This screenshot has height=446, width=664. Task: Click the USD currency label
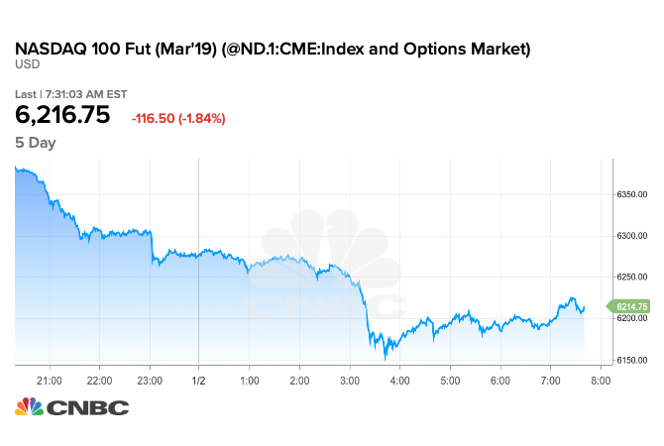27,64
